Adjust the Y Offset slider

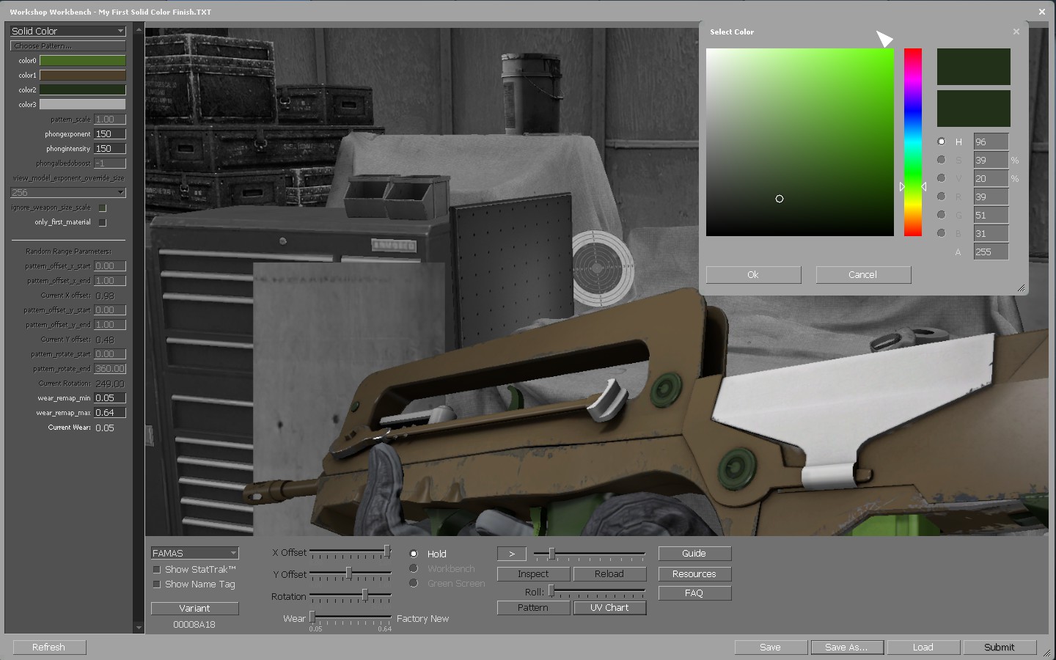[x=351, y=573]
